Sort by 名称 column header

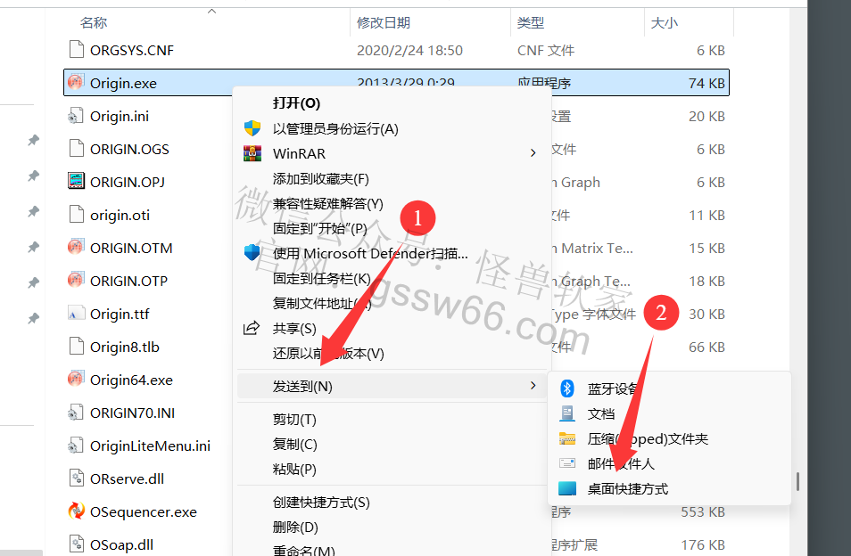(94, 23)
